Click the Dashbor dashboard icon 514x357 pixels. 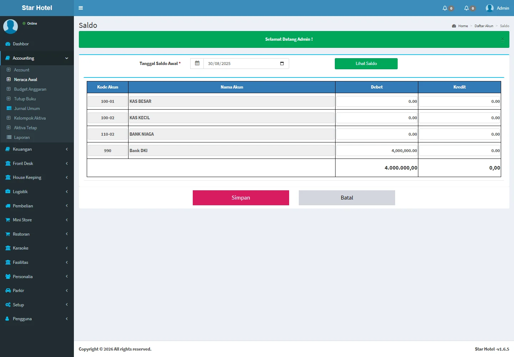[x=8, y=44]
